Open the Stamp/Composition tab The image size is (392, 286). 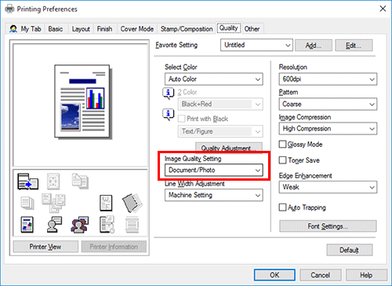click(187, 29)
